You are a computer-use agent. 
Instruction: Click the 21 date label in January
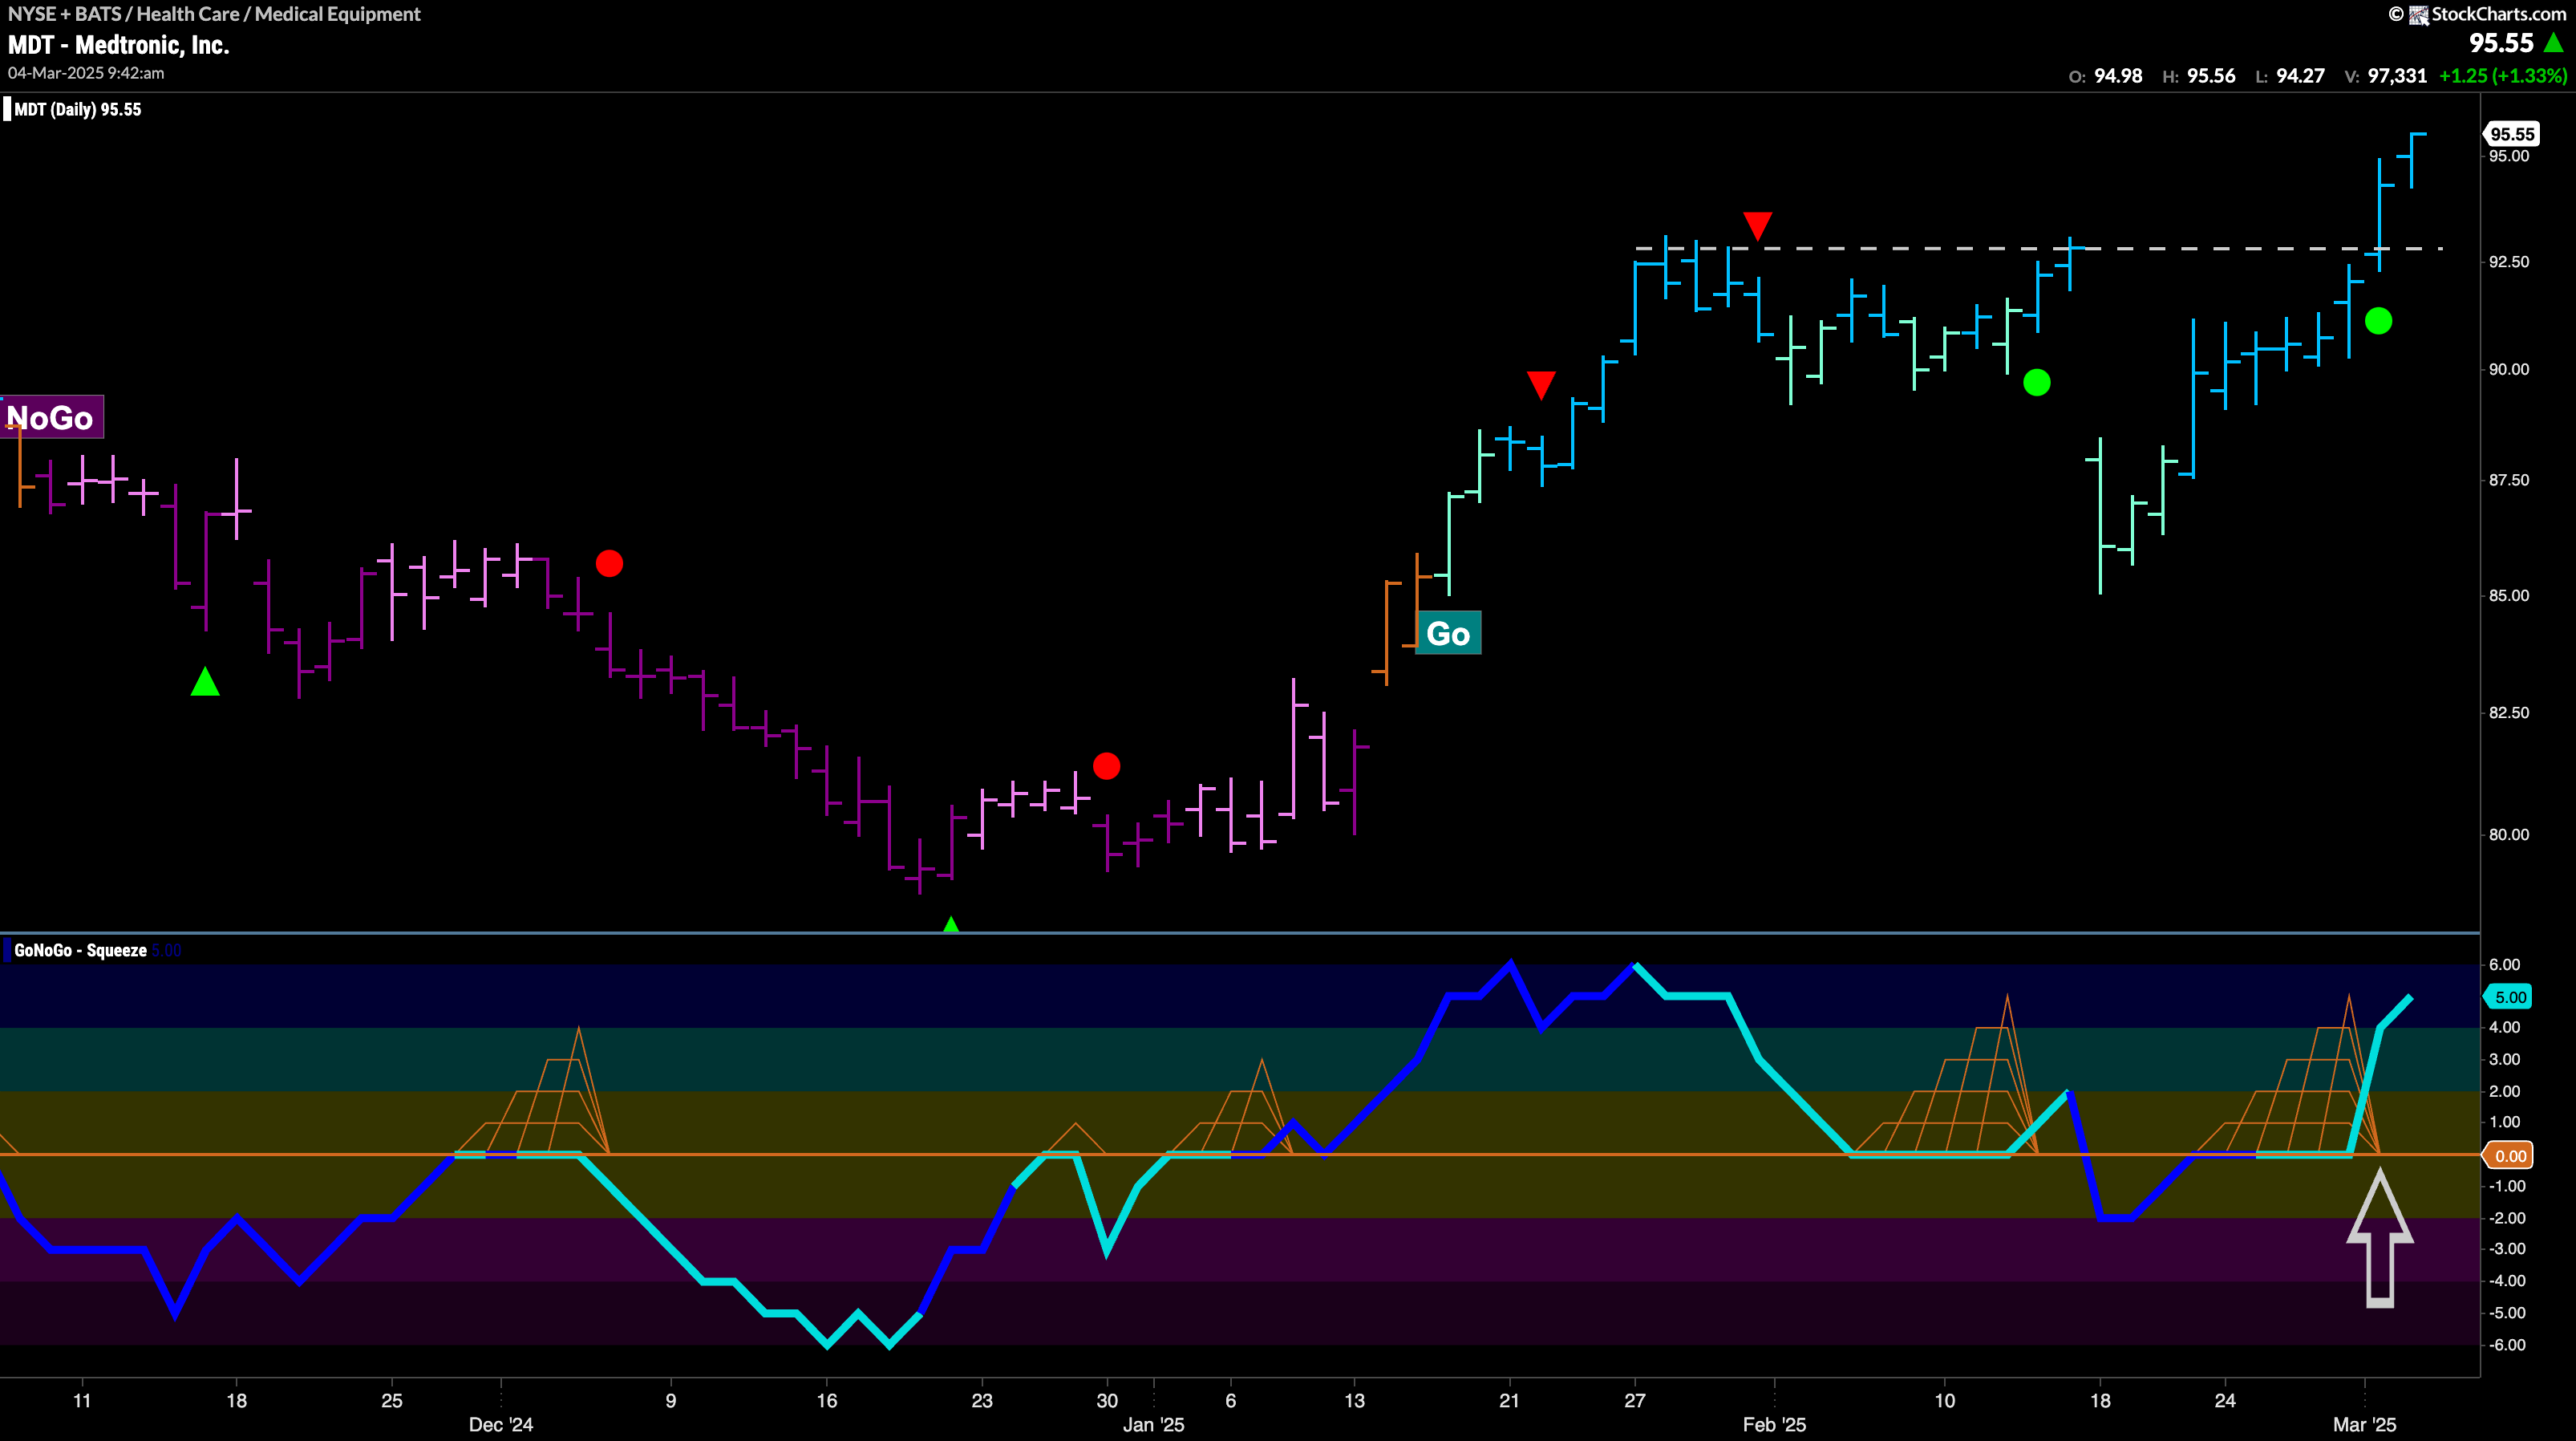(x=1510, y=1401)
